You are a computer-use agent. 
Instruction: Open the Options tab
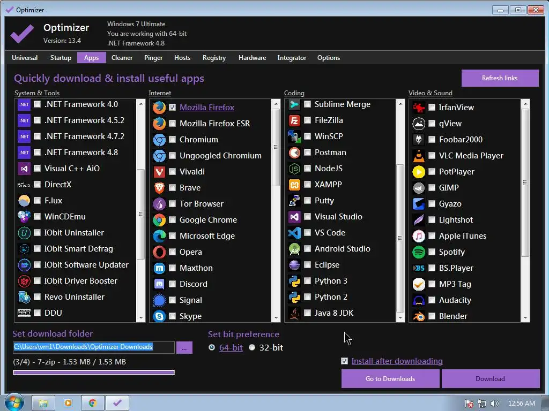click(329, 58)
